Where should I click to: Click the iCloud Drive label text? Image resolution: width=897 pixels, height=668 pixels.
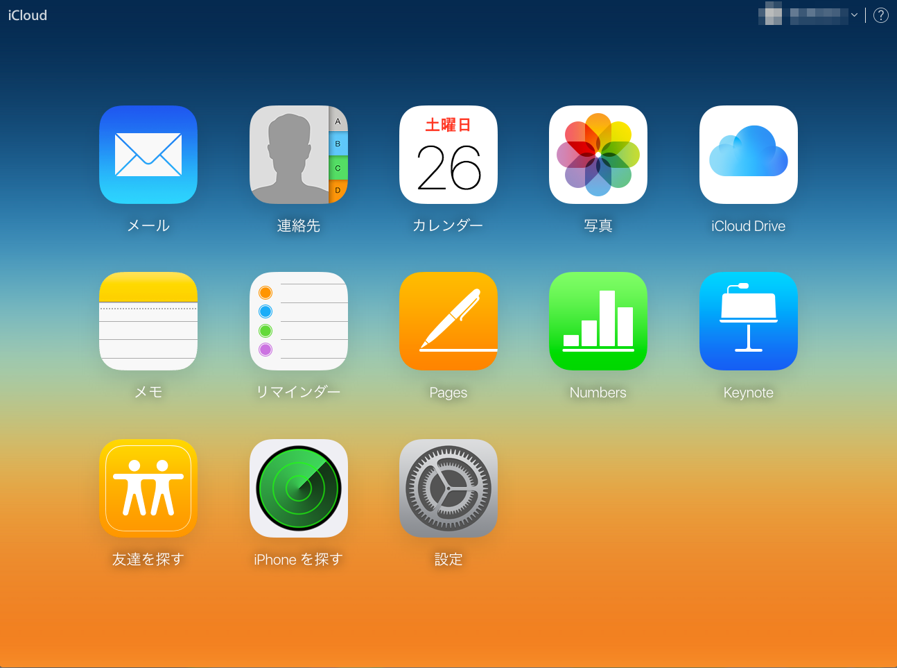(x=749, y=226)
